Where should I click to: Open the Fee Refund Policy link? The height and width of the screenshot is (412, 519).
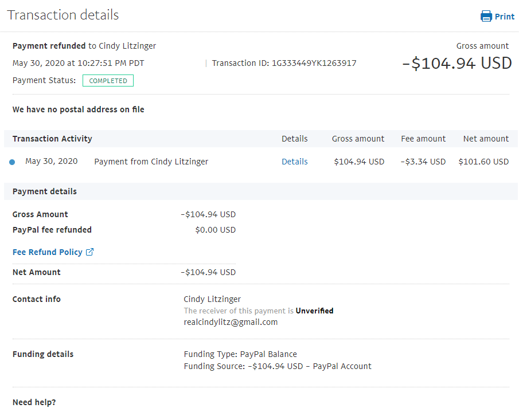[48, 252]
